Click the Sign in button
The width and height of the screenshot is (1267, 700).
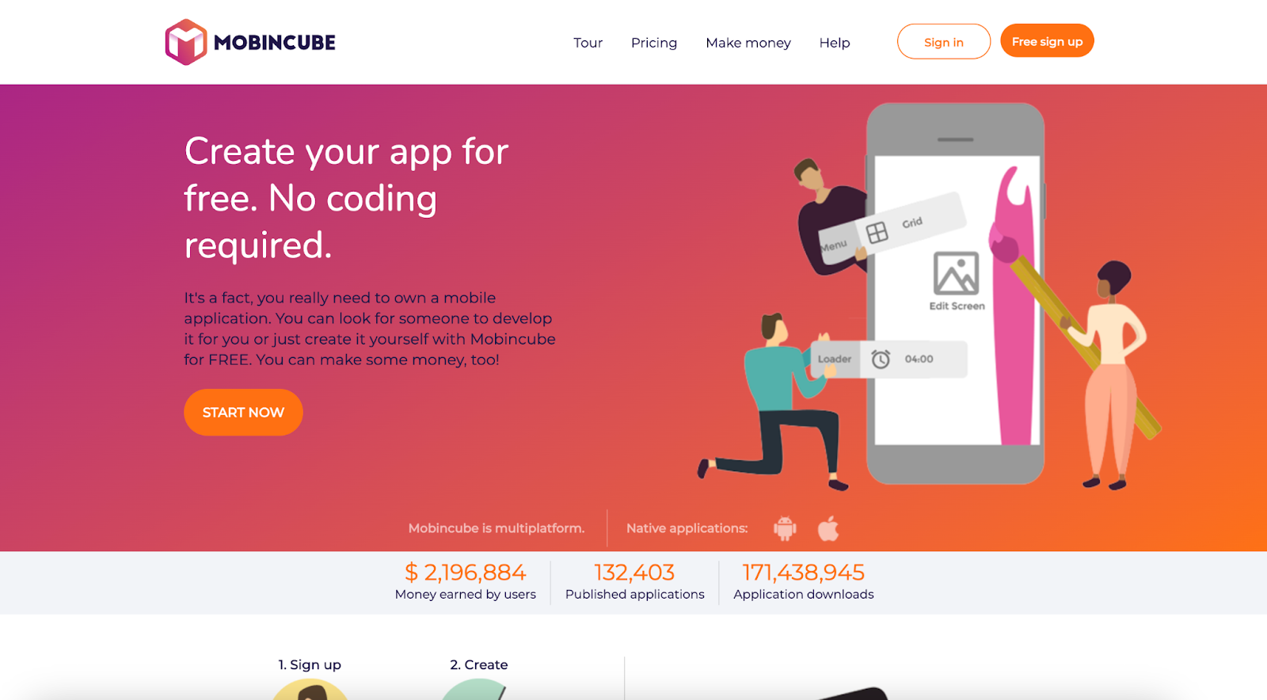(944, 42)
